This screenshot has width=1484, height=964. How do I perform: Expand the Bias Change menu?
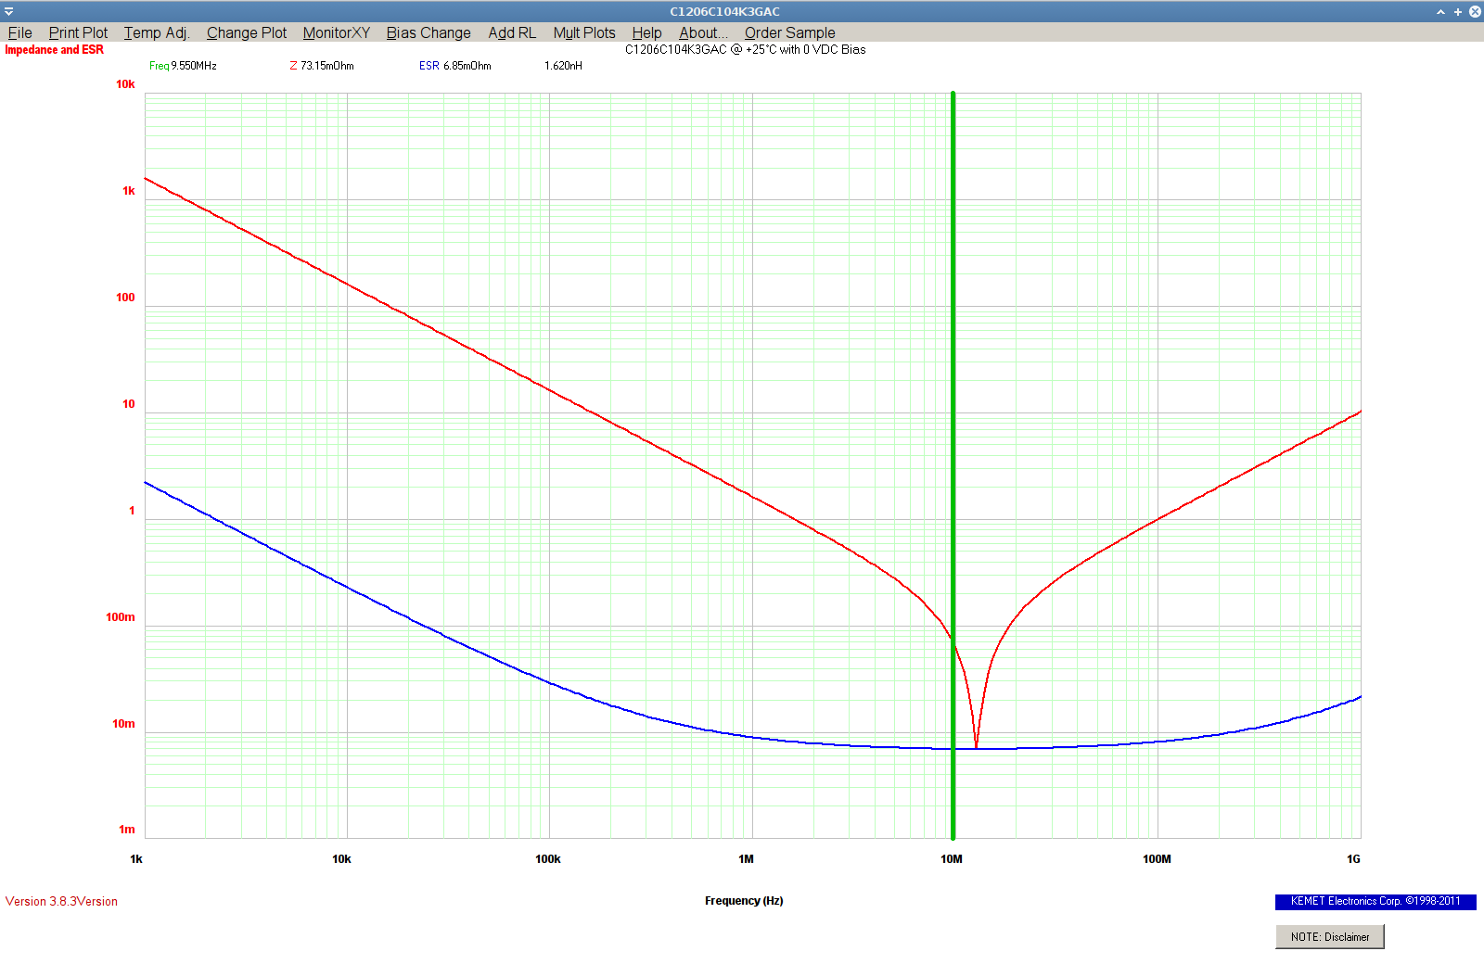(x=429, y=32)
